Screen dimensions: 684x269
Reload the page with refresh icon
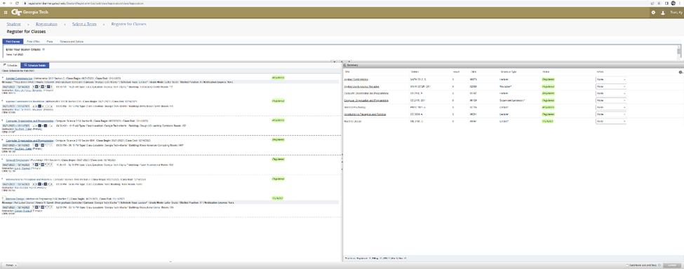point(17,3)
